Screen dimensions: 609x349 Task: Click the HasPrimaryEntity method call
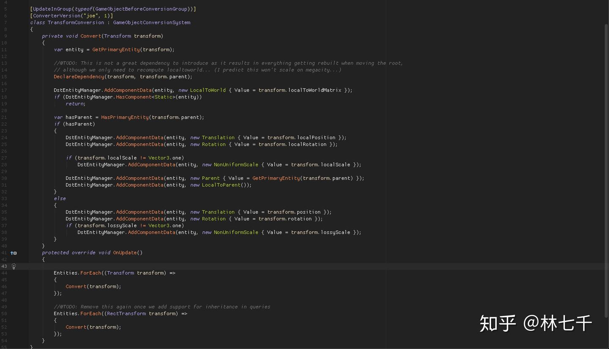click(x=125, y=117)
